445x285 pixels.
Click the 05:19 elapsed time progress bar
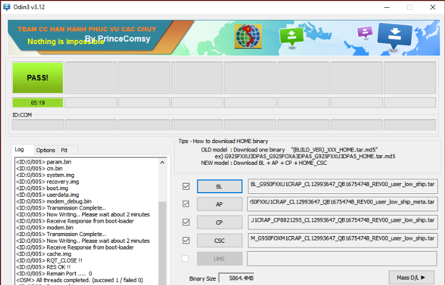click(37, 103)
